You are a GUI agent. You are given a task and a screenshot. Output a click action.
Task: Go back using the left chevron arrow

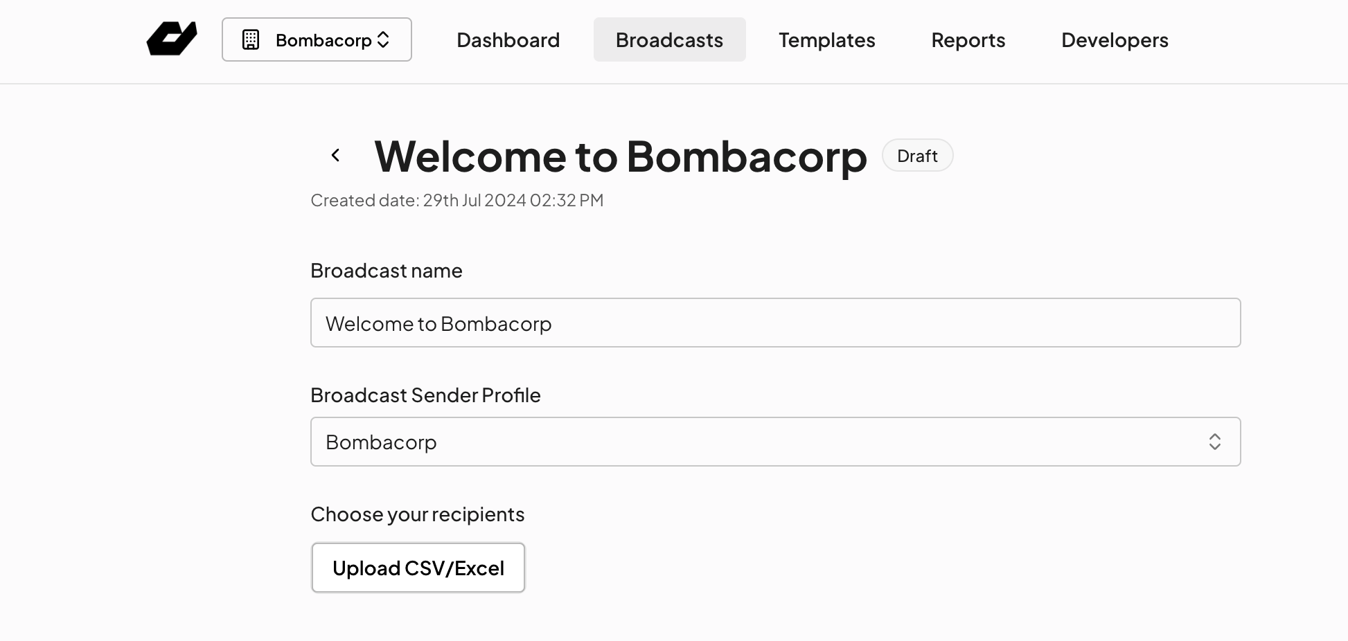[336, 155]
